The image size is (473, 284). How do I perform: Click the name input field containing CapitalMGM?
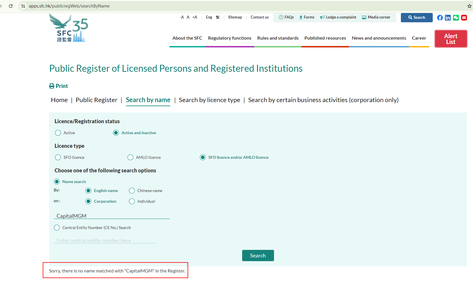[112, 216]
